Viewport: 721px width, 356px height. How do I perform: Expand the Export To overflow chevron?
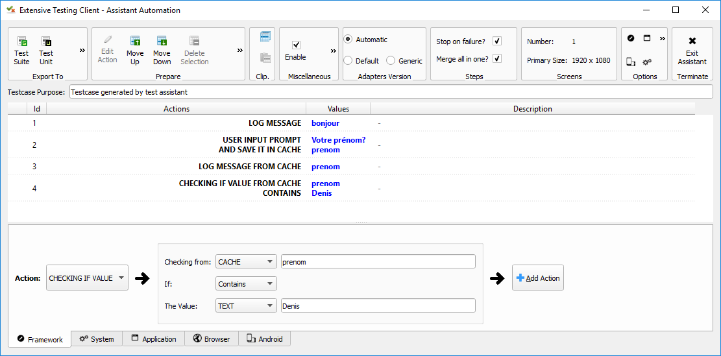point(82,50)
